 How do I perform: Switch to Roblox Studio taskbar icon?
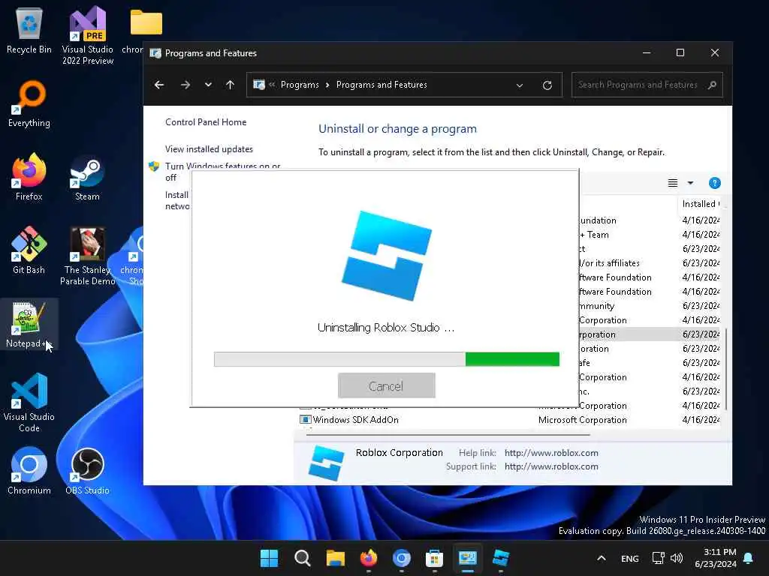tap(501, 558)
